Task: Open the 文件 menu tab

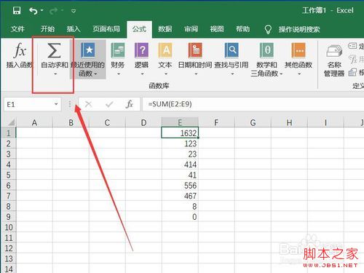Action: click(x=17, y=29)
